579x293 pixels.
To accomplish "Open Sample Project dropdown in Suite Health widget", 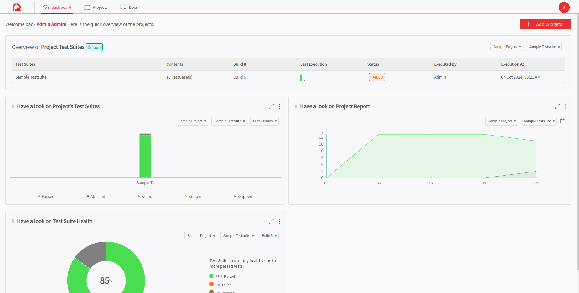I will tap(201, 236).
